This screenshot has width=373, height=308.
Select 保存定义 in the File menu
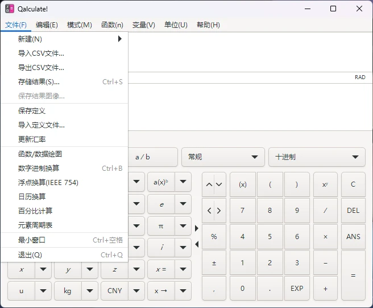(x=64, y=111)
